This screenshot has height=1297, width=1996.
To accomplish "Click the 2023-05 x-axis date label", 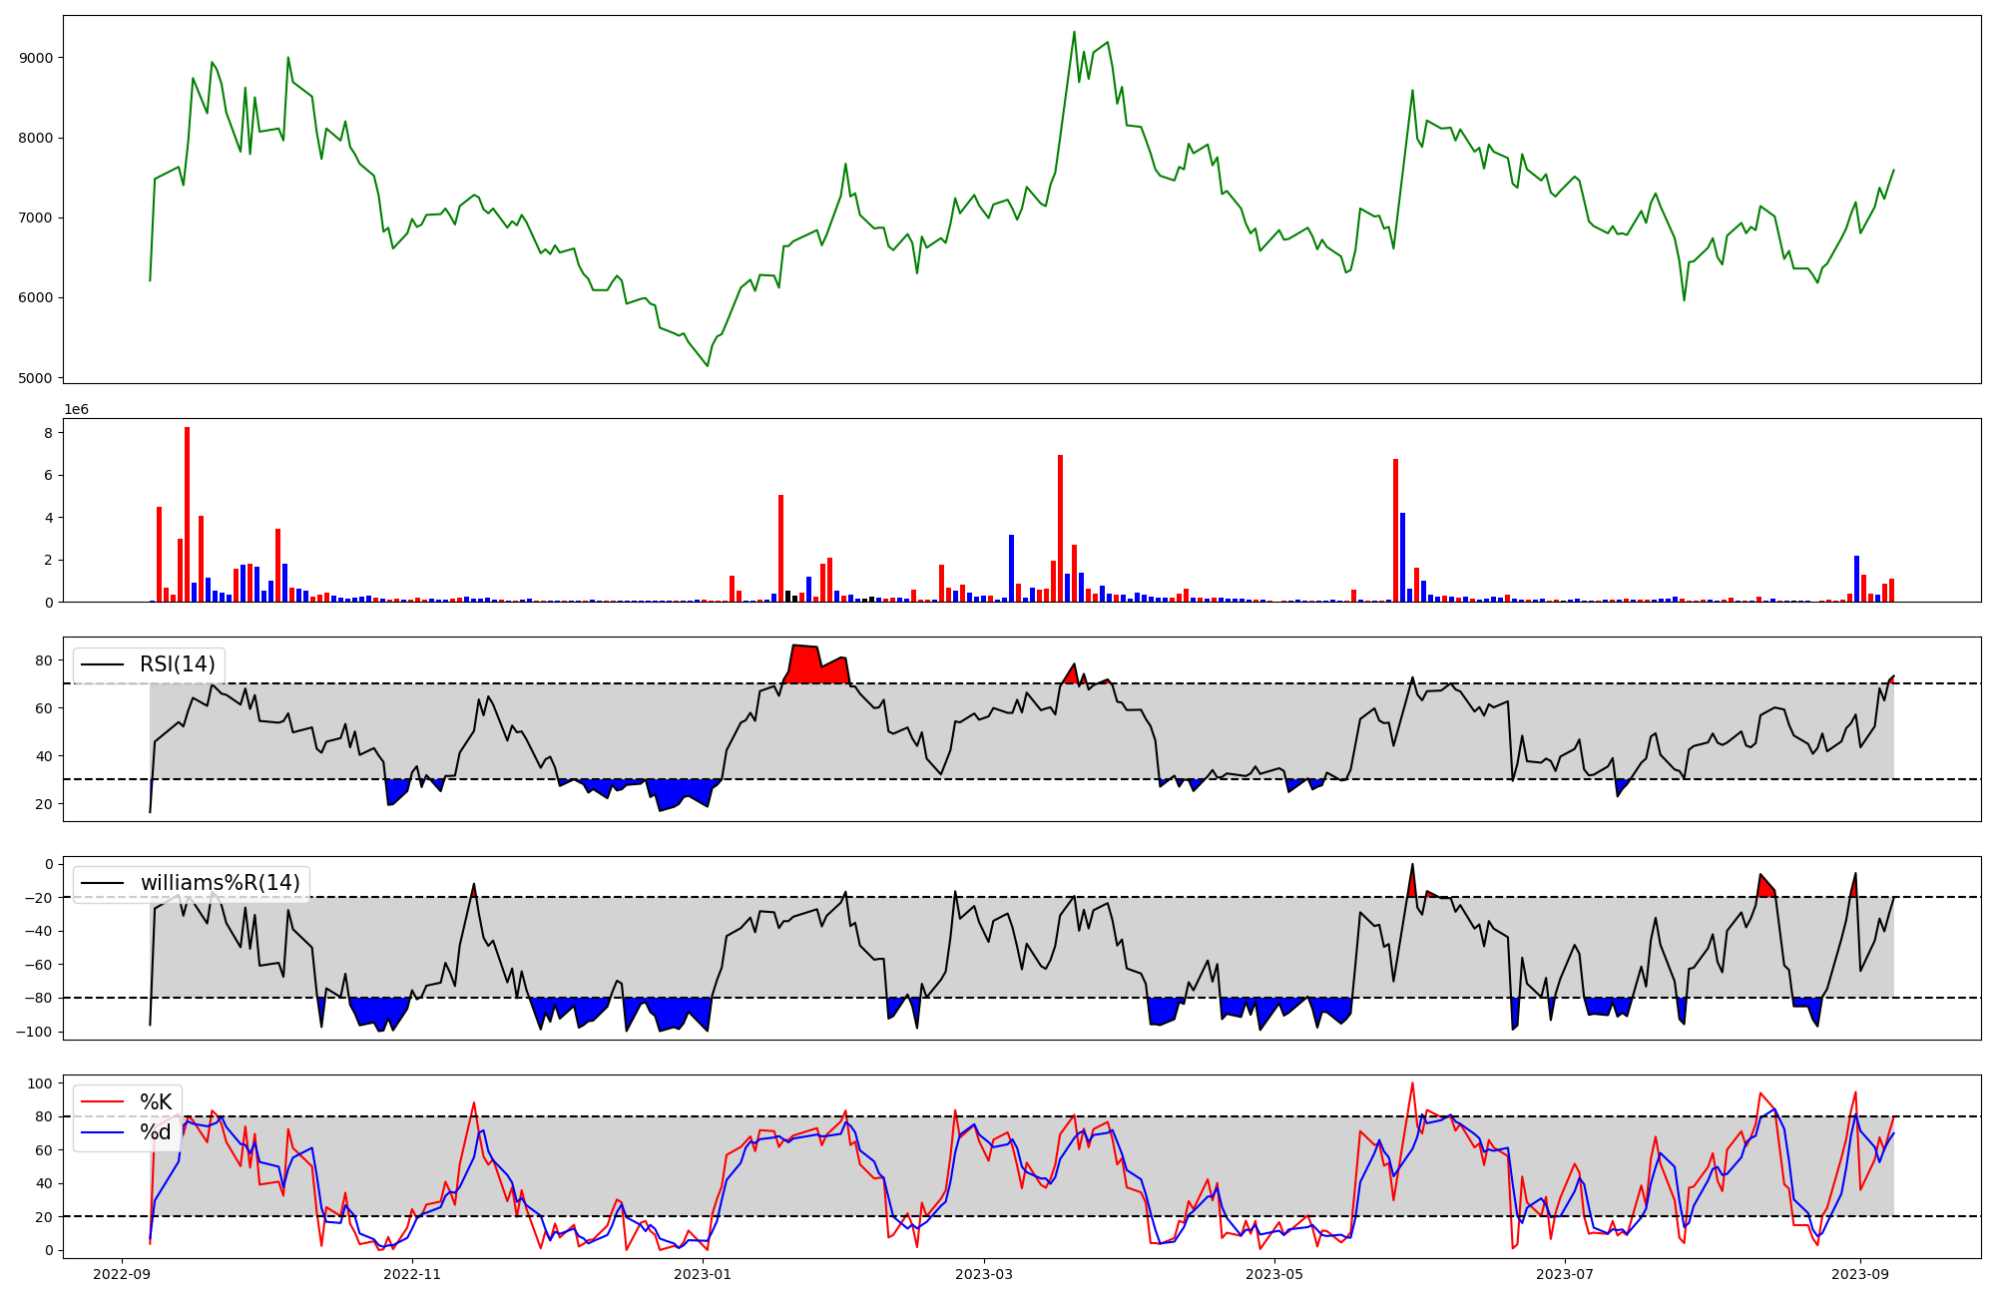I will pyautogui.click(x=1274, y=1274).
